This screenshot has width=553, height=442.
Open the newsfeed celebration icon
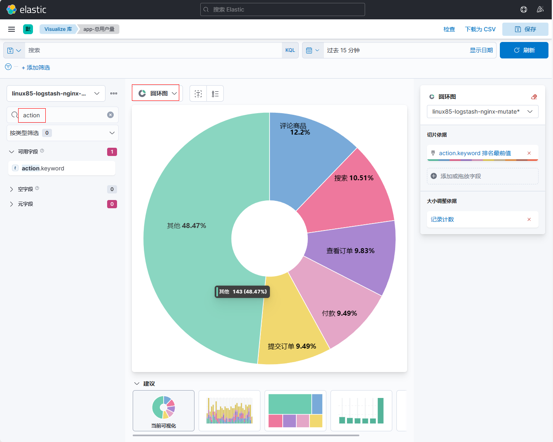540,9
